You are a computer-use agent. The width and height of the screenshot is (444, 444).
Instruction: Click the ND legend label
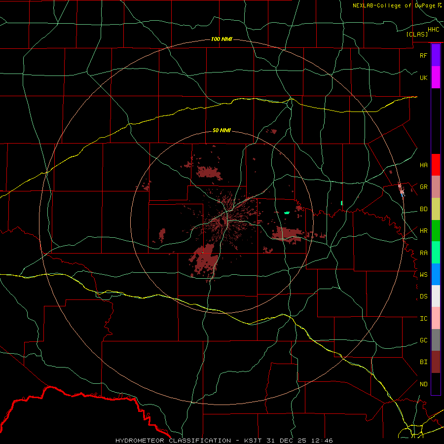tap(423, 384)
